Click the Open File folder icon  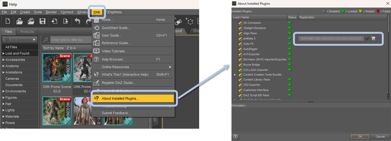click(20, 21)
